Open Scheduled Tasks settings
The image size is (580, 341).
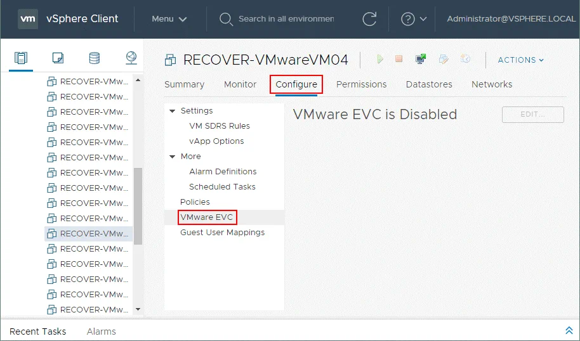(222, 187)
